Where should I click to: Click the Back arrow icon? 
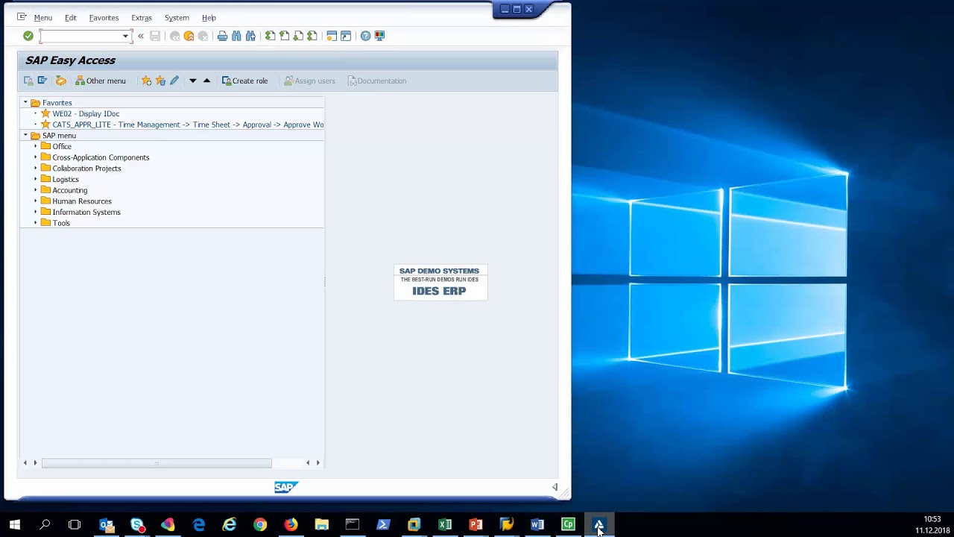pyautogui.click(x=174, y=36)
